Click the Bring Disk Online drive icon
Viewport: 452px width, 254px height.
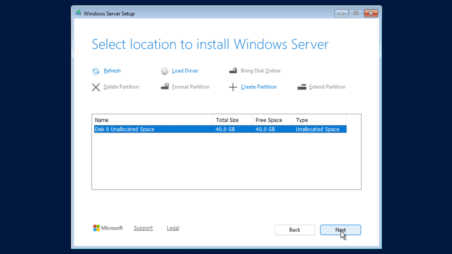click(233, 71)
